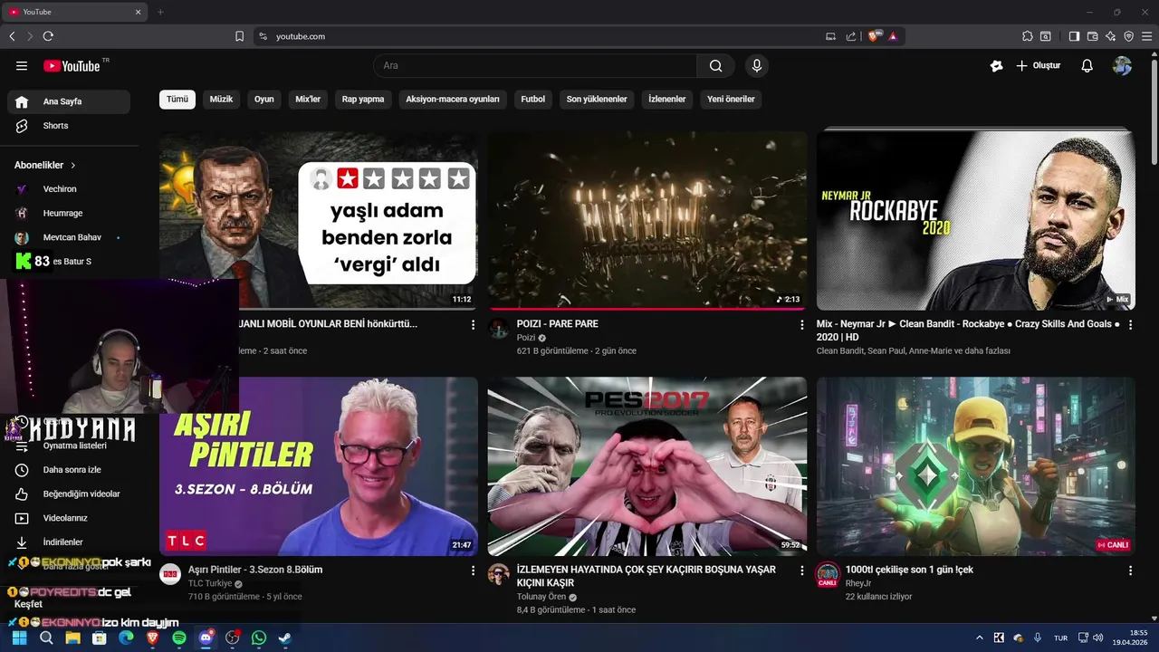Open WhatsApp from the taskbar
This screenshot has height=652, width=1159.
coord(259,638)
